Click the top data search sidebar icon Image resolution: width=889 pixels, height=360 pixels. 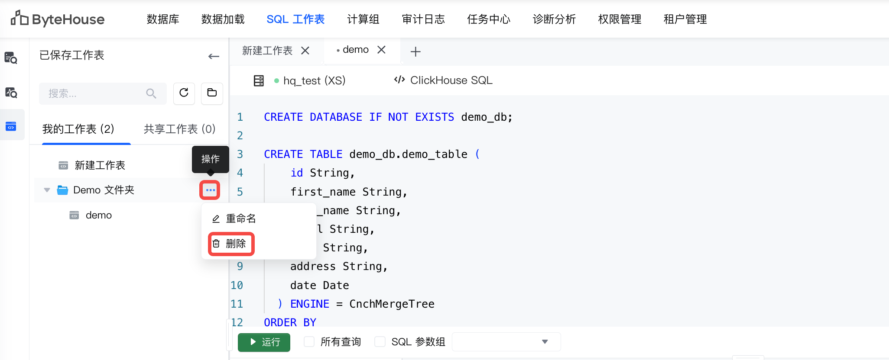[11, 58]
